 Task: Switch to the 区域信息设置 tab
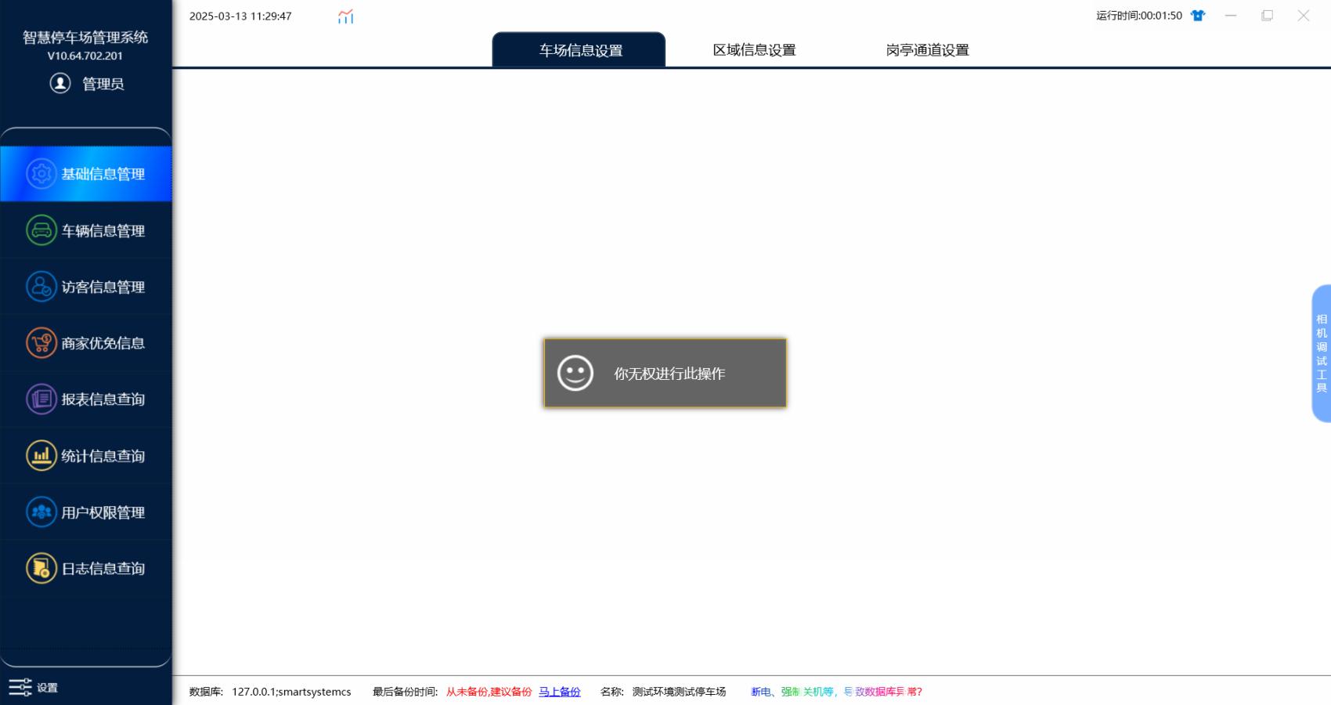754,50
